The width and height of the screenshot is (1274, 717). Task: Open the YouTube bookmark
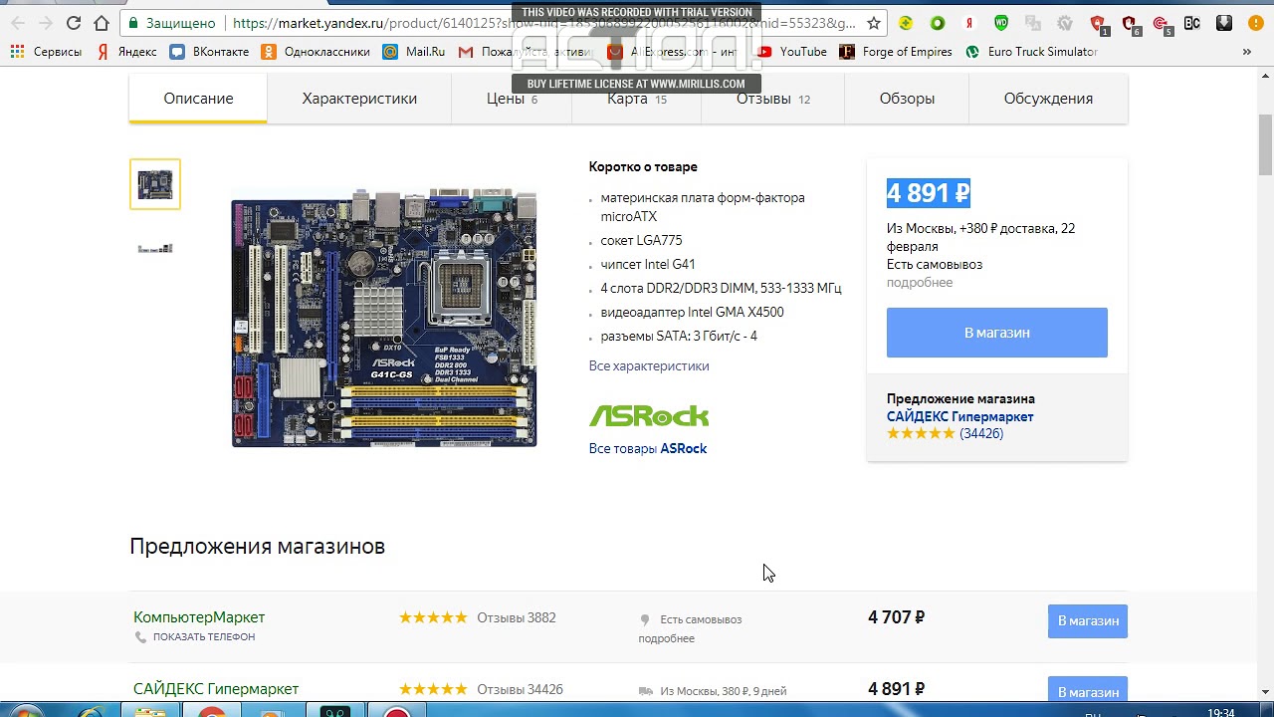point(792,52)
